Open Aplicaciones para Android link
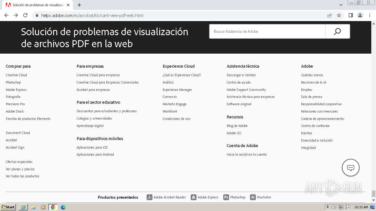This screenshot has width=376, height=211. click(x=95, y=154)
